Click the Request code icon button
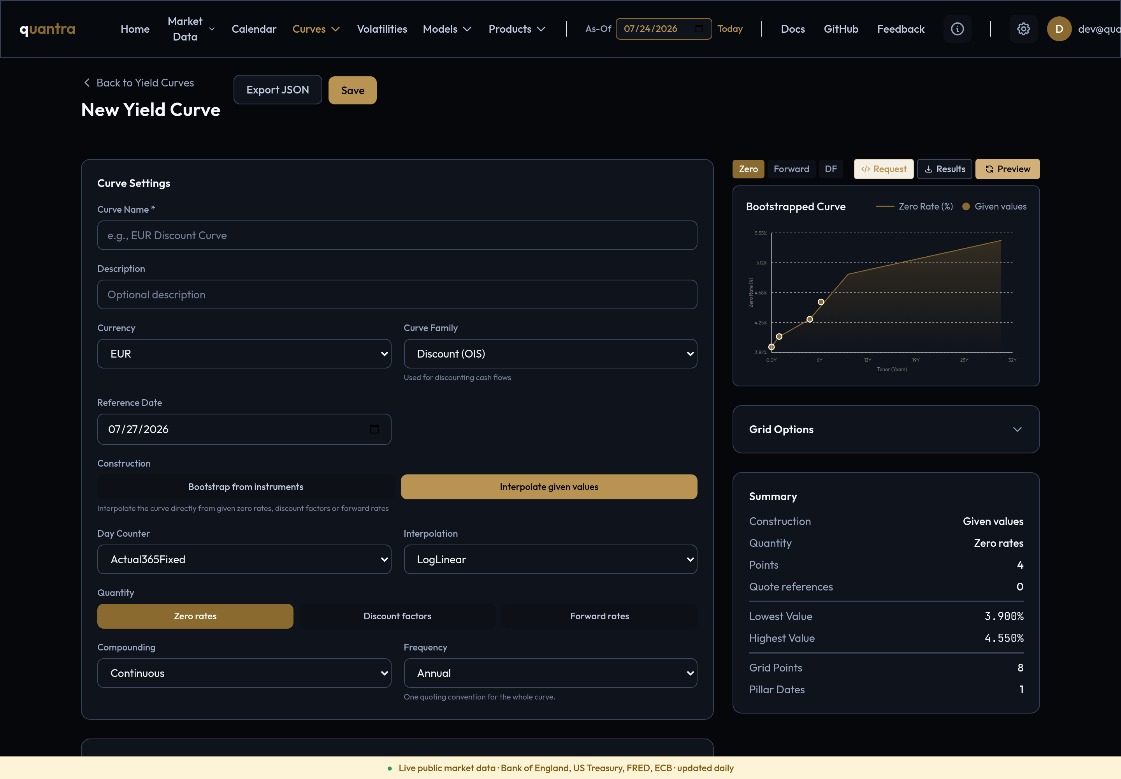1121x779 pixels. [x=884, y=169]
